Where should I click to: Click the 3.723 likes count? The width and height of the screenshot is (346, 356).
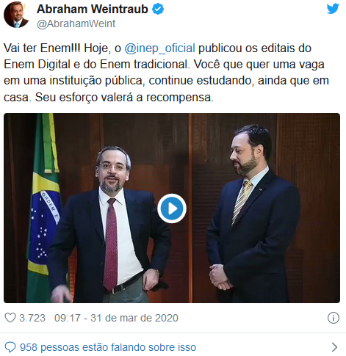coord(32,318)
